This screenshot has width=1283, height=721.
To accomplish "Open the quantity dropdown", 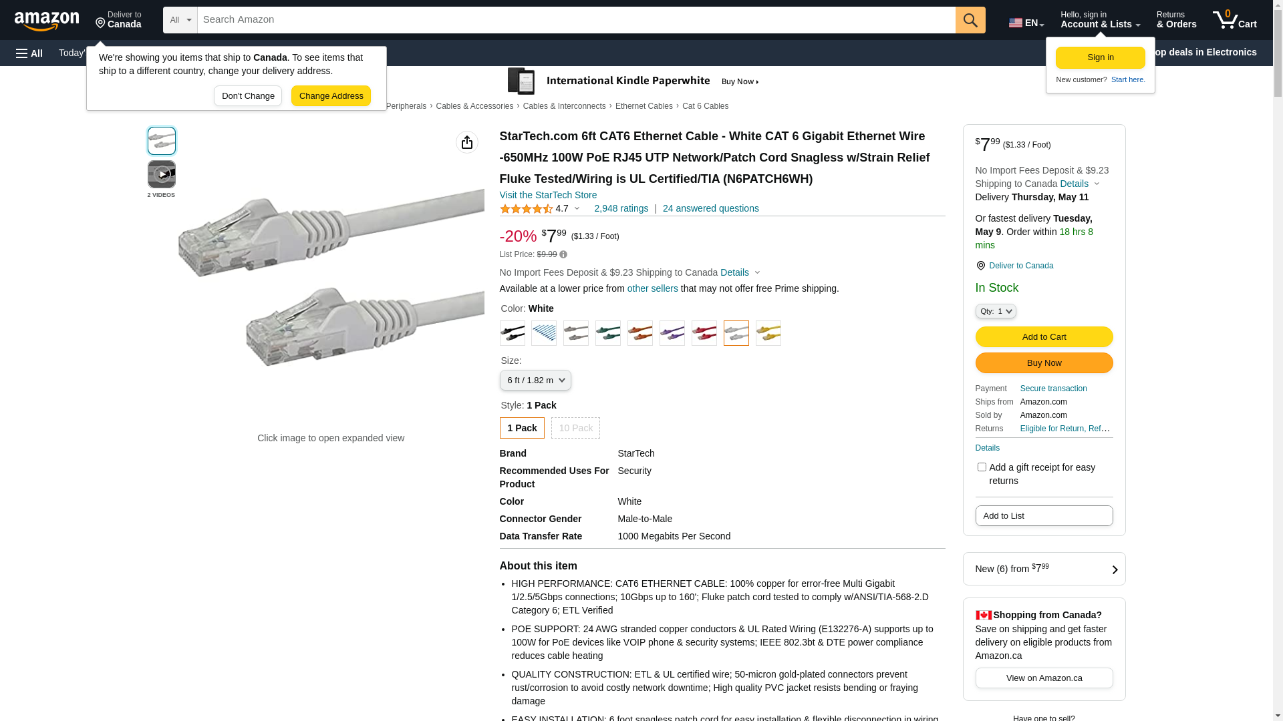I will point(996,311).
